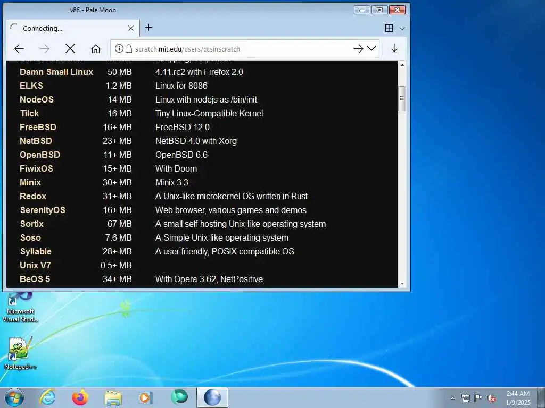Open Windows Explorer from taskbar
This screenshot has width=545, height=408.
113,397
